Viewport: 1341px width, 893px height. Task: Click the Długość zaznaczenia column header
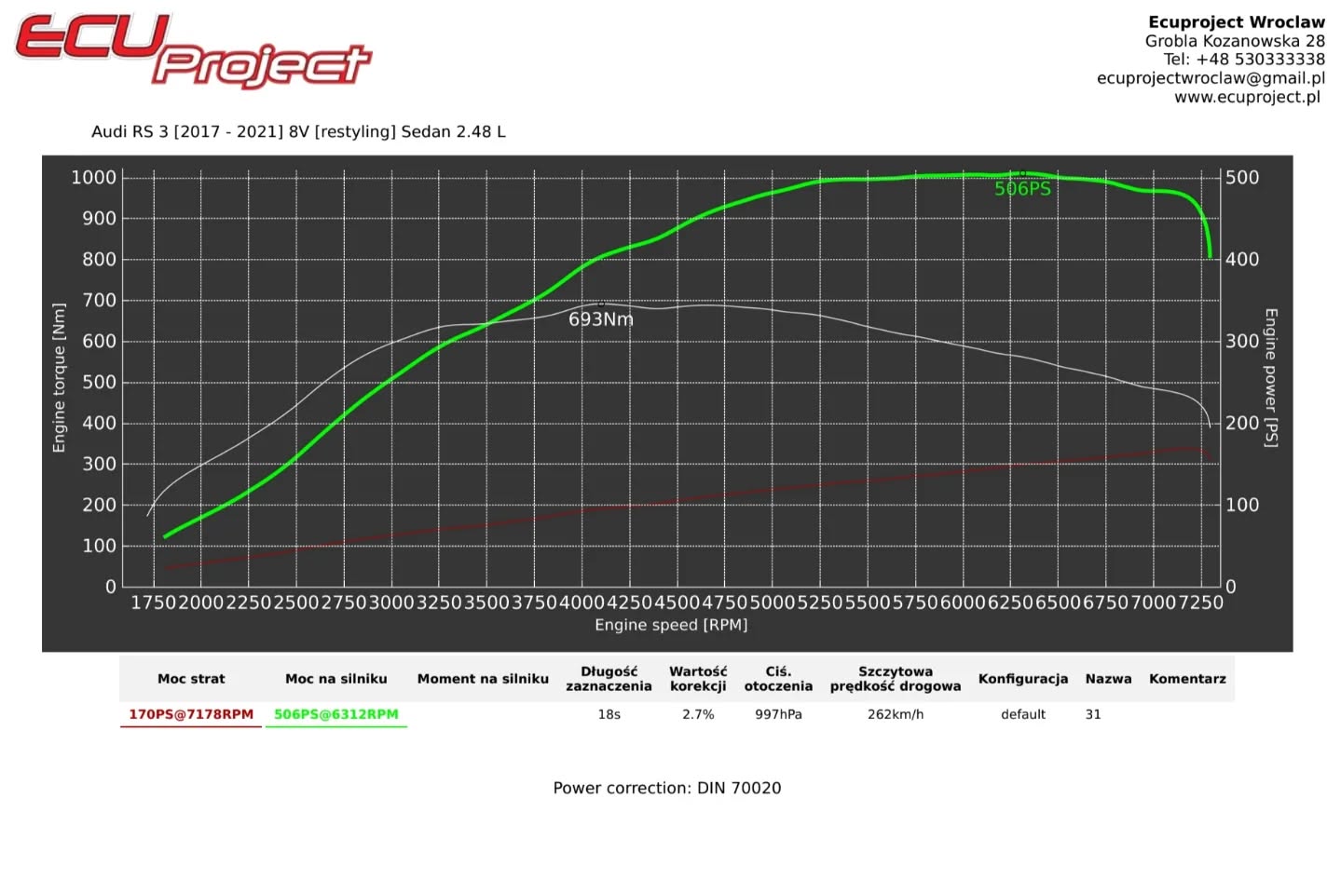[609, 679]
